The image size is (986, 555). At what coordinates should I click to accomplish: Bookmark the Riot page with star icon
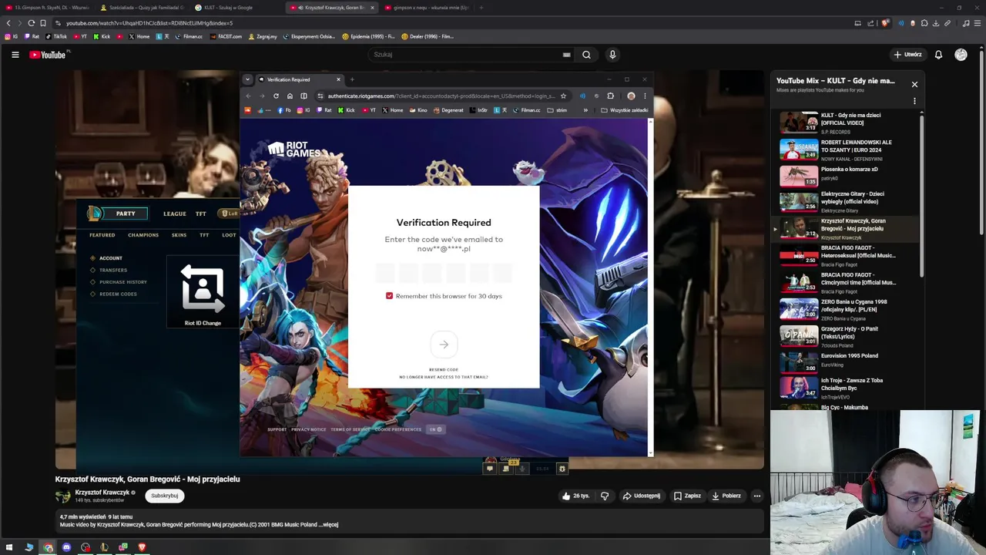pyautogui.click(x=563, y=96)
